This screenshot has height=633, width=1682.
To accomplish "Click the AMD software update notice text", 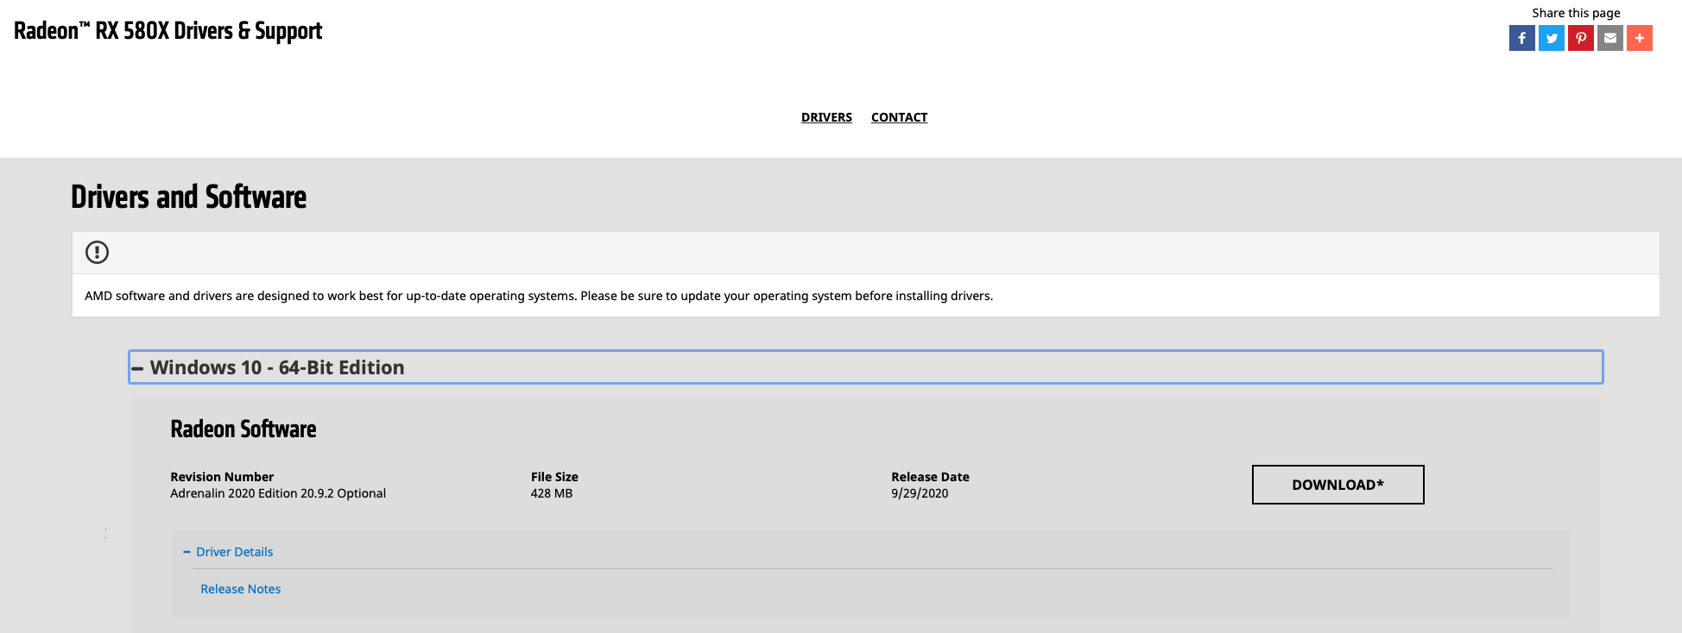I will click(539, 296).
